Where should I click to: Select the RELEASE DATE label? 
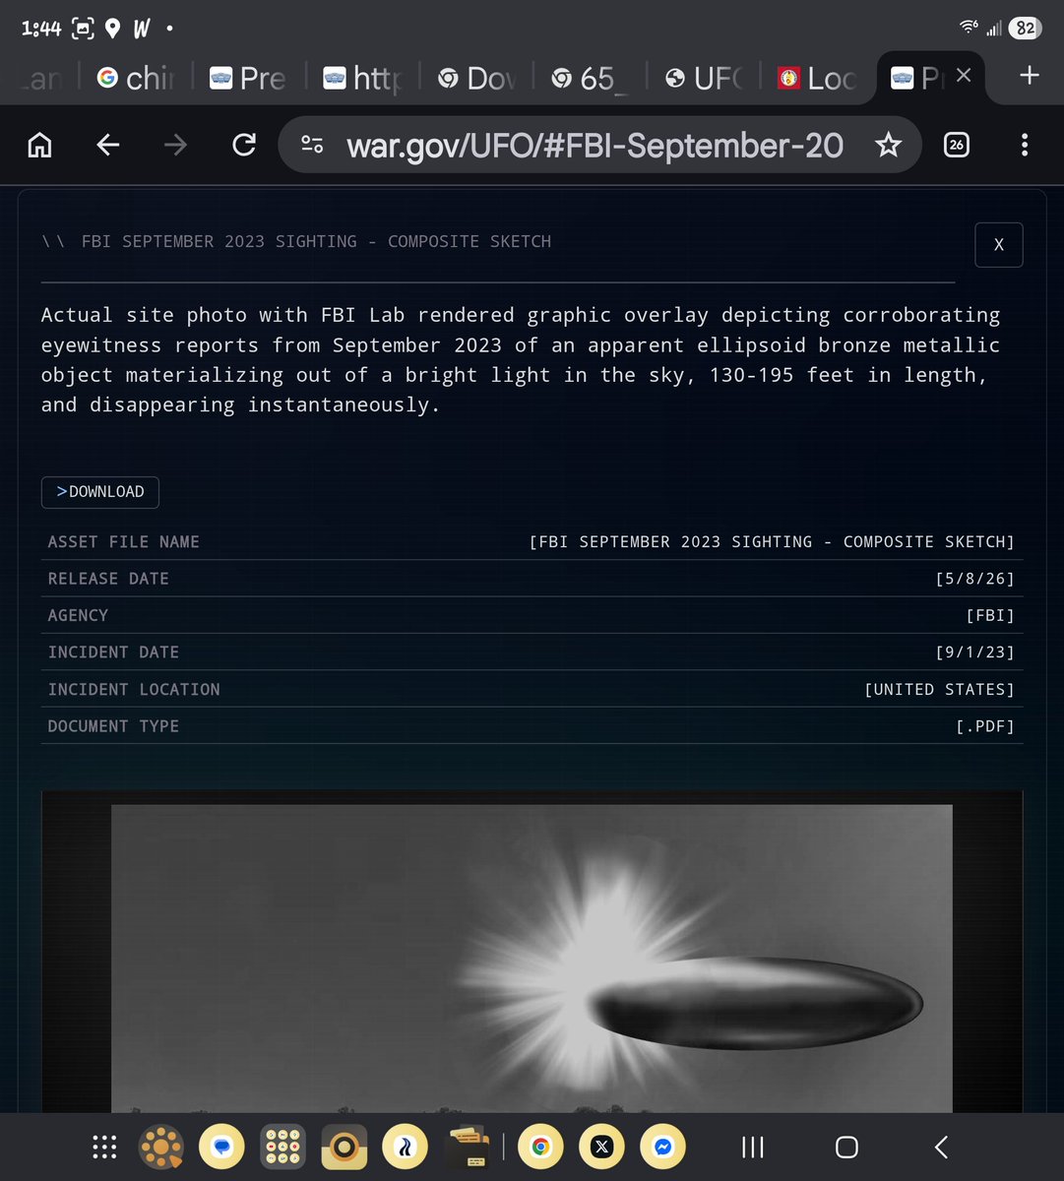point(108,579)
